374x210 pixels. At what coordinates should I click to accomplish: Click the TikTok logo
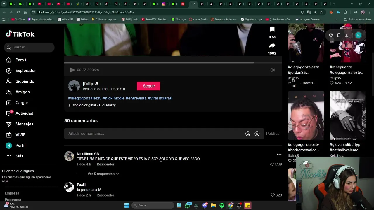tap(20, 34)
